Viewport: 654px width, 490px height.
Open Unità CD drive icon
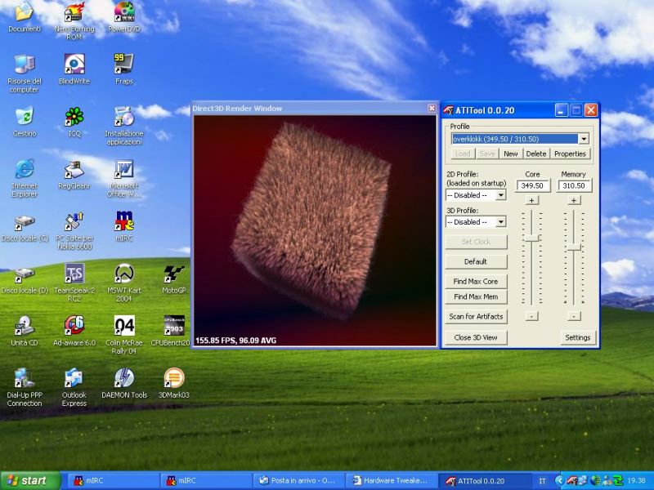tap(25, 332)
